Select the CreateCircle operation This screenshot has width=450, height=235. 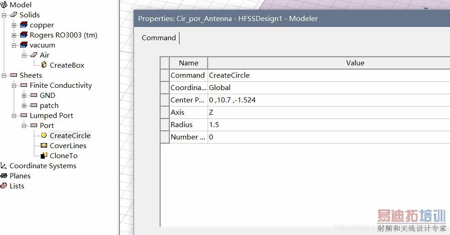(70, 135)
